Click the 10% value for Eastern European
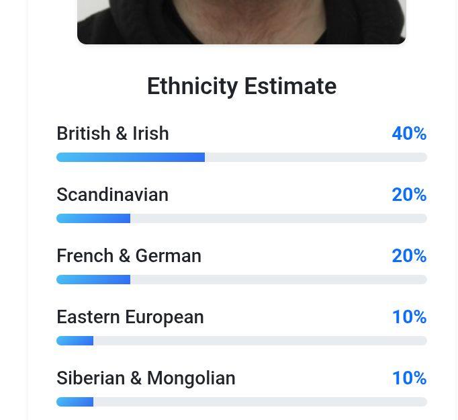The image size is (458, 420). click(409, 317)
